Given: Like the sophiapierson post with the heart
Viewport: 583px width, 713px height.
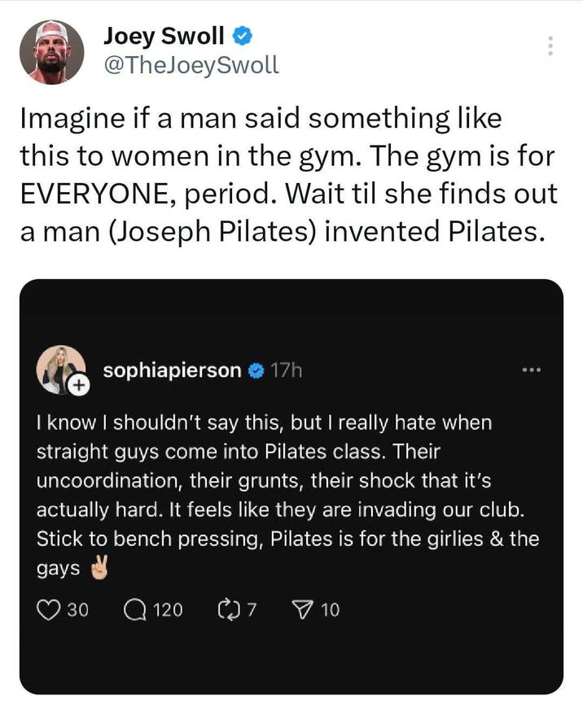Looking at the screenshot, I should pyautogui.click(x=47, y=609).
